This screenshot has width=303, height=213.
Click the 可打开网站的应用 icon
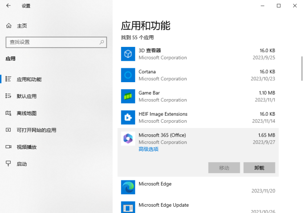[8, 130]
